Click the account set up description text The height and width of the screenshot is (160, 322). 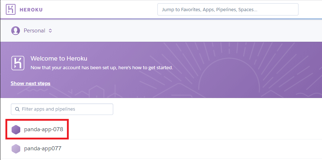click(102, 68)
